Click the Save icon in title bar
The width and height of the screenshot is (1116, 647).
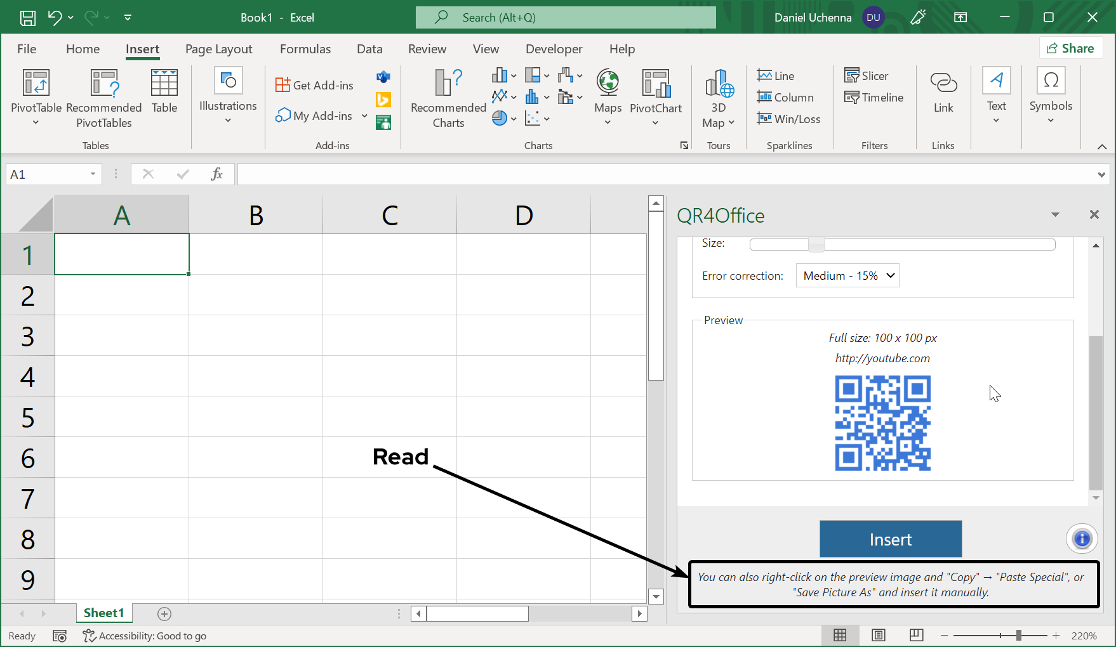pyautogui.click(x=28, y=18)
